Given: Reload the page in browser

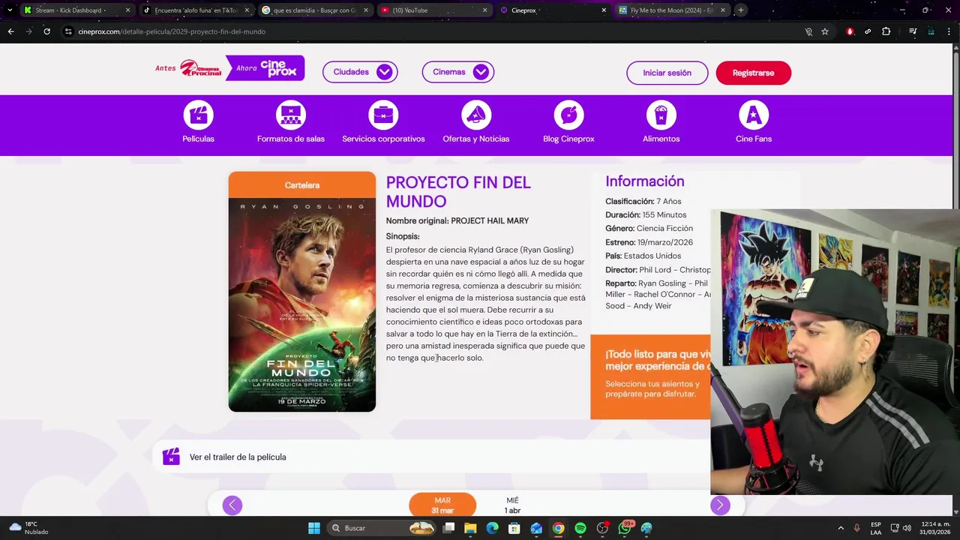Looking at the screenshot, I should [46, 31].
